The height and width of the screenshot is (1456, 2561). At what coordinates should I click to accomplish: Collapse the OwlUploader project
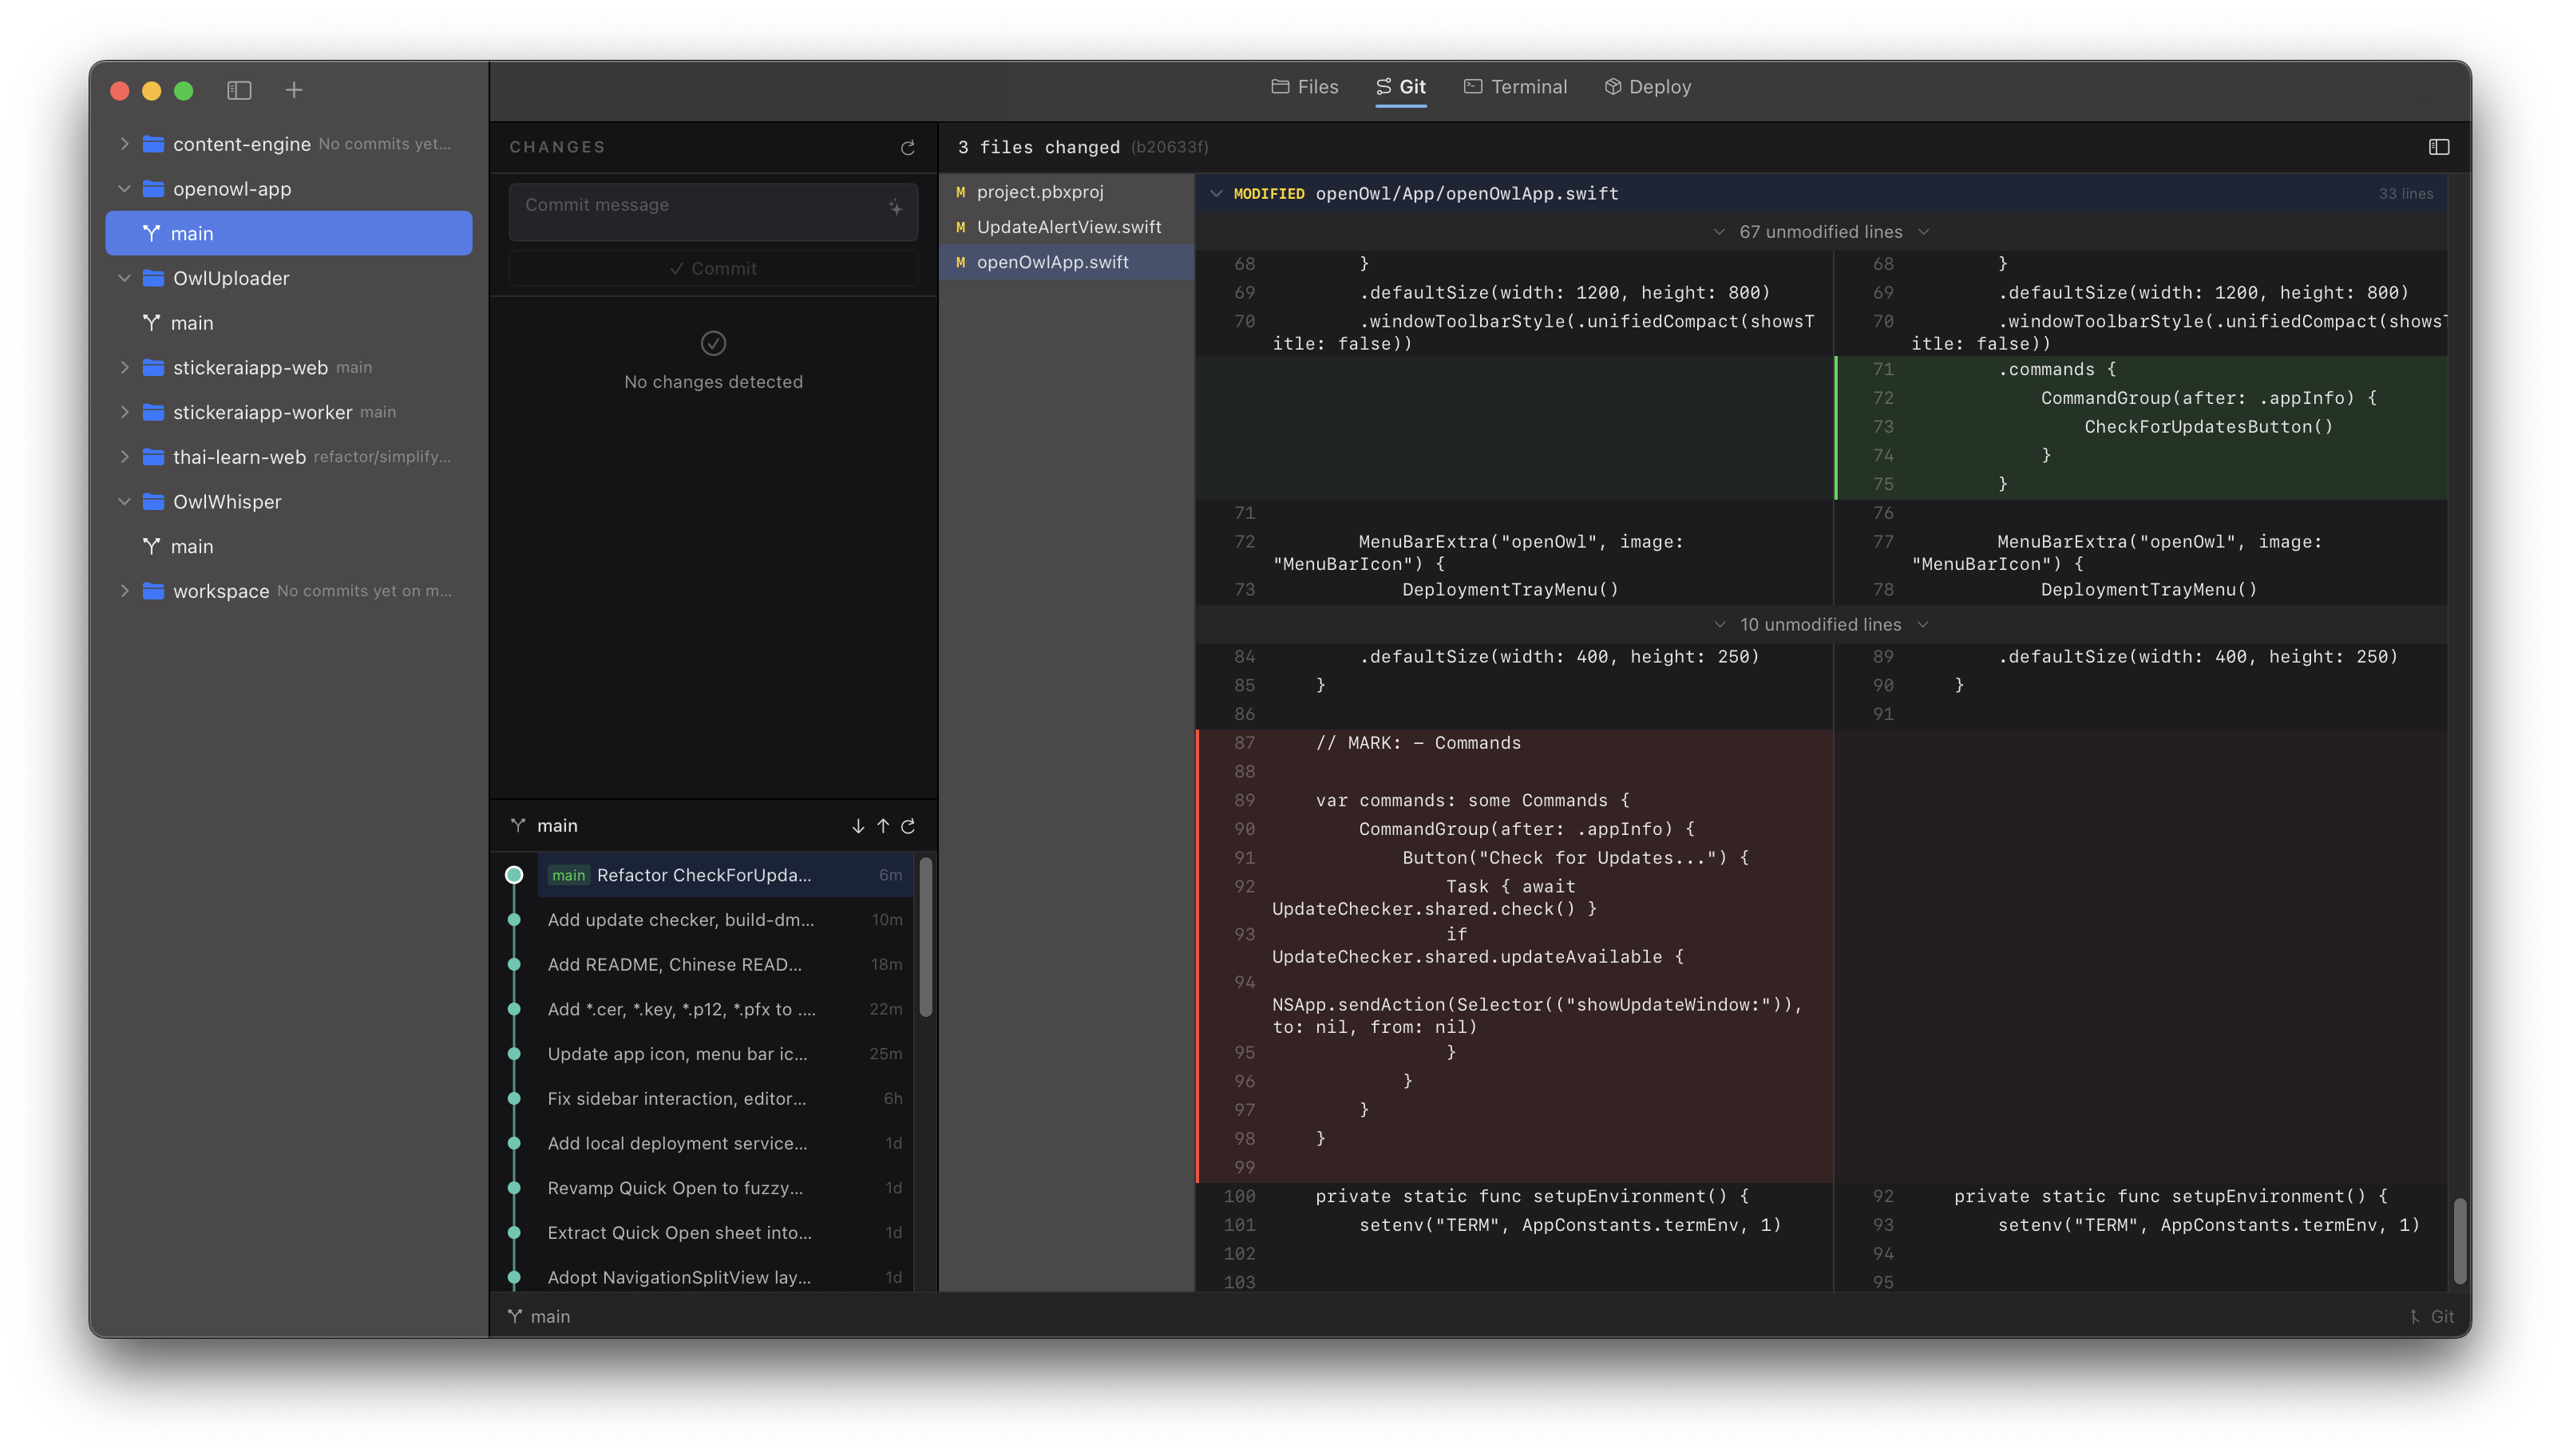(124, 278)
